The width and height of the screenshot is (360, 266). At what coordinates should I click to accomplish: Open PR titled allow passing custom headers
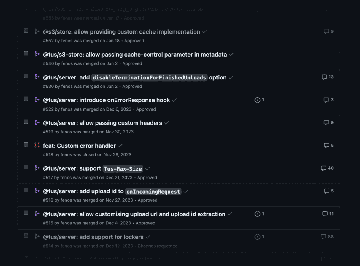coord(102,123)
